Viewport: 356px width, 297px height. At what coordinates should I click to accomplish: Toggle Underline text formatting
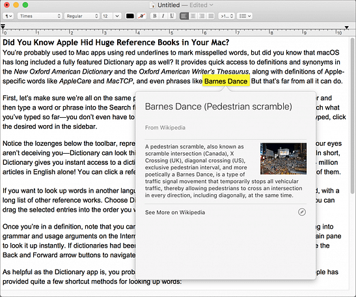172,16
